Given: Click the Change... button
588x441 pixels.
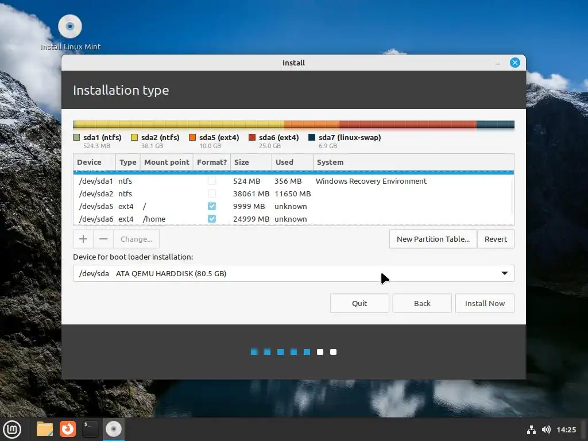Looking at the screenshot, I should pyautogui.click(x=136, y=239).
